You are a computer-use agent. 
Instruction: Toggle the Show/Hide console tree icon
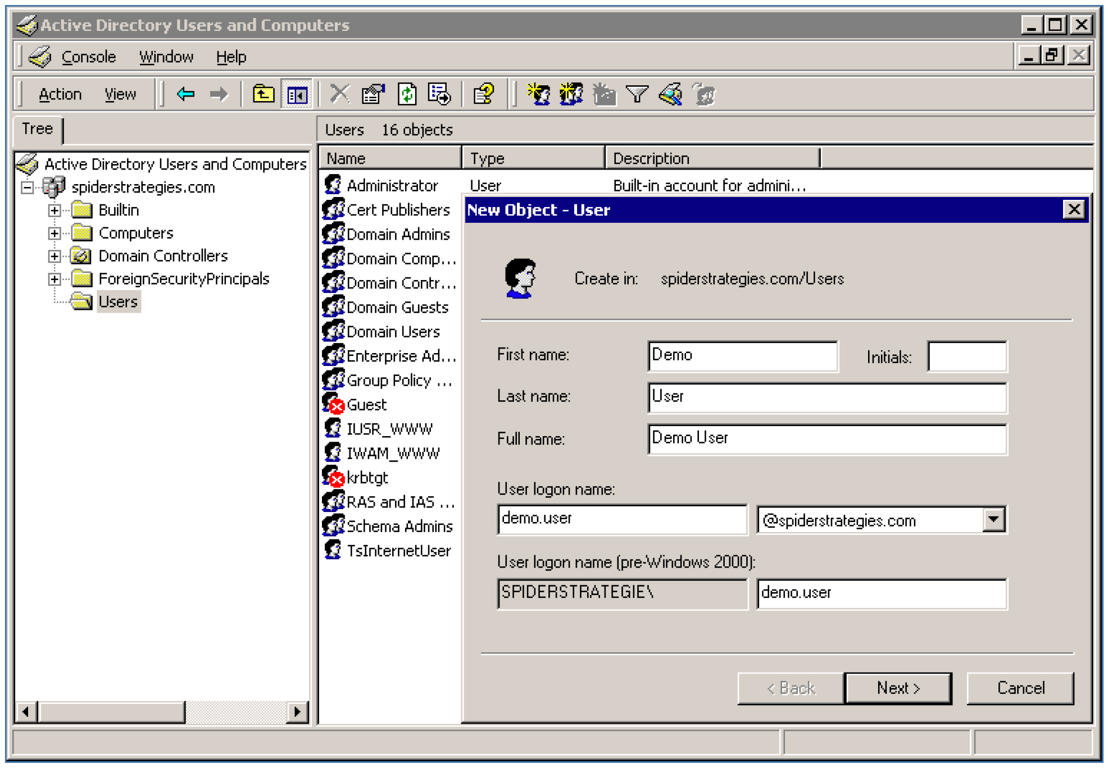(297, 94)
